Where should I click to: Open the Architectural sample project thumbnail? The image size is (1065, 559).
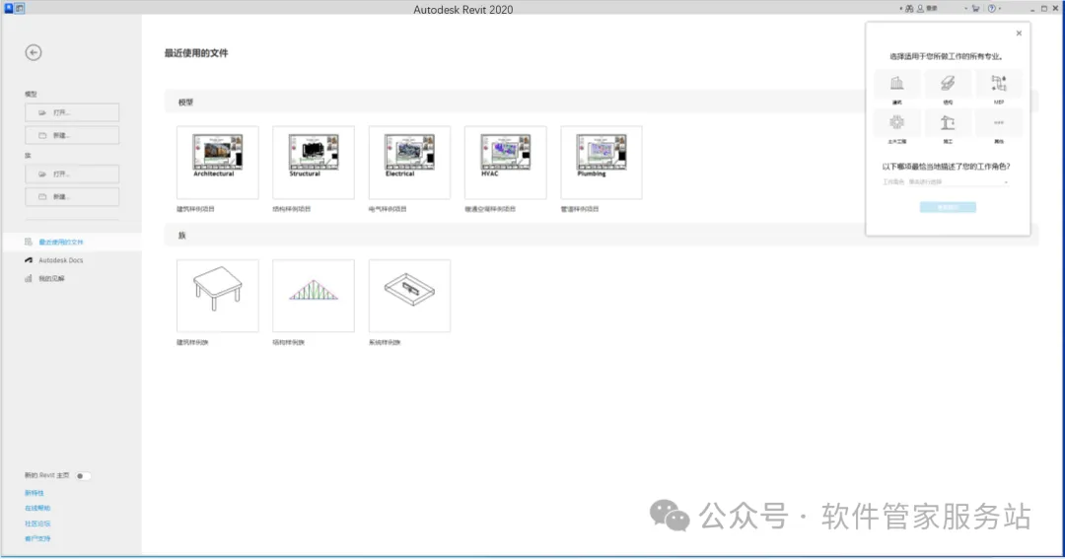click(x=217, y=163)
